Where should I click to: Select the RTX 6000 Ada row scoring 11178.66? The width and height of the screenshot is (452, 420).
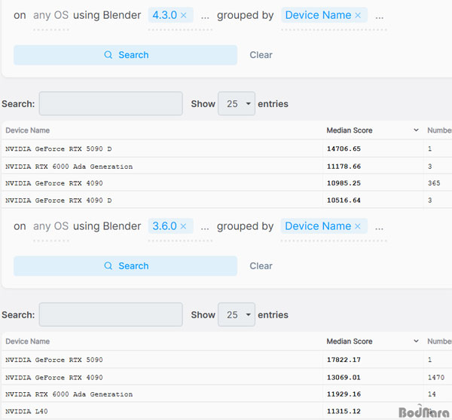[x=226, y=167]
